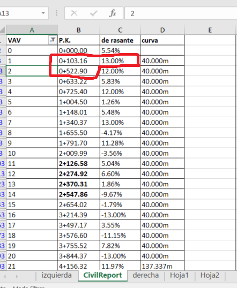
Task: Click the sheet scroll left arrow
Action: pos(5,276)
